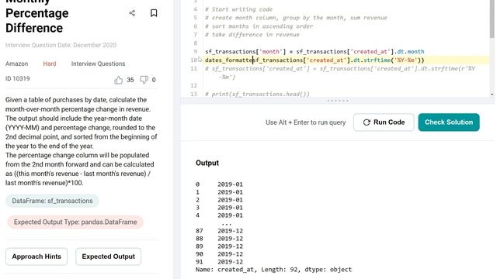Click the like count 35
This screenshot has height=279, width=497.
(130, 80)
